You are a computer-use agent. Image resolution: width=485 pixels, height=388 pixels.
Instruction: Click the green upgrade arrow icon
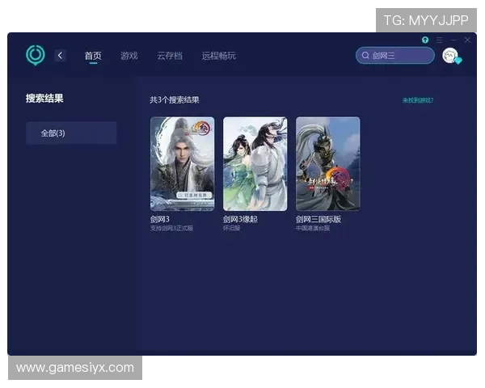pos(425,40)
